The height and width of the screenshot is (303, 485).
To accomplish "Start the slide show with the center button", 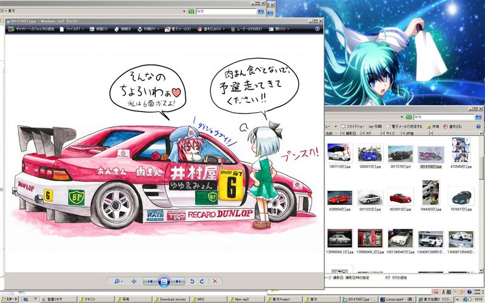I will (x=164, y=281).
